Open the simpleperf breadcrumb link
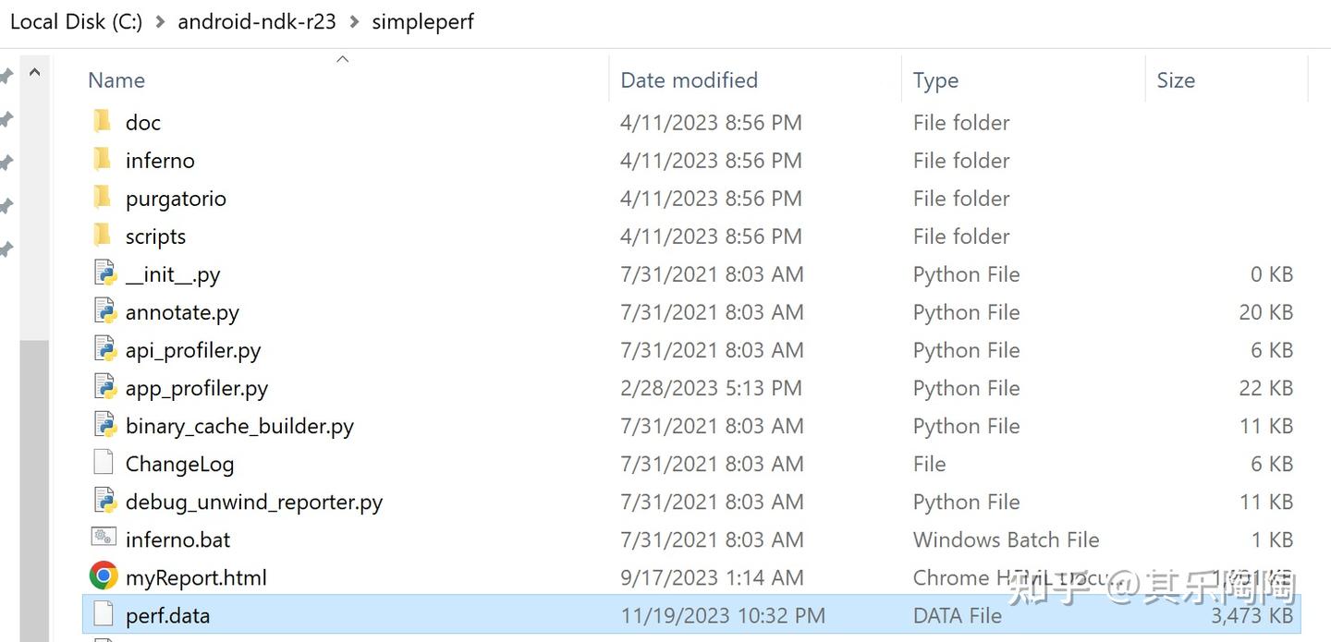The height and width of the screenshot is (642, 1331). pyautogui.click(x=422, y=20)
